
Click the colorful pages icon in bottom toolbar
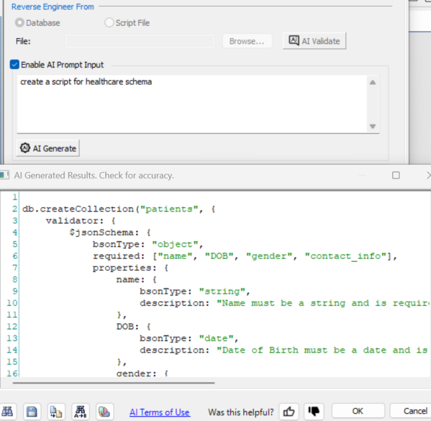[105, 412]
